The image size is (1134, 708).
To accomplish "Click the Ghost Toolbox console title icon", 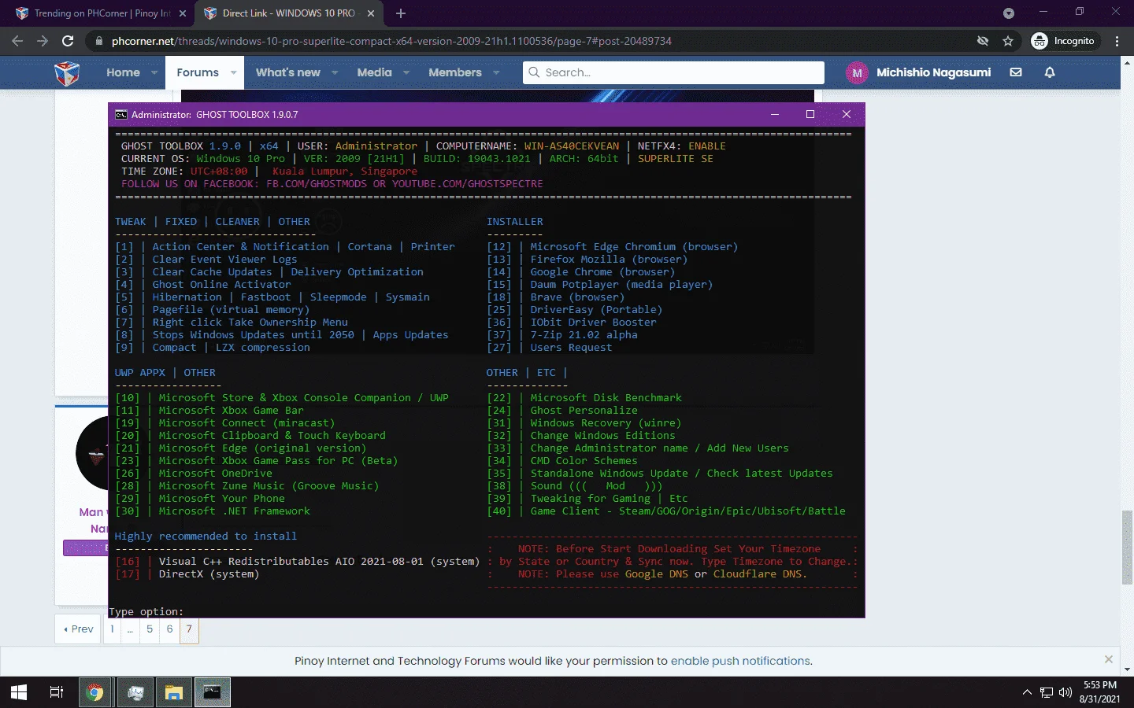I will click(x=121, y=115).
